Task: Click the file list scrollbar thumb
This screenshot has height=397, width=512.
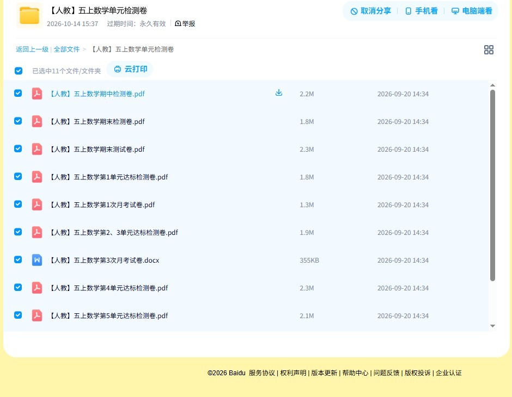Action: pos(493,185)
